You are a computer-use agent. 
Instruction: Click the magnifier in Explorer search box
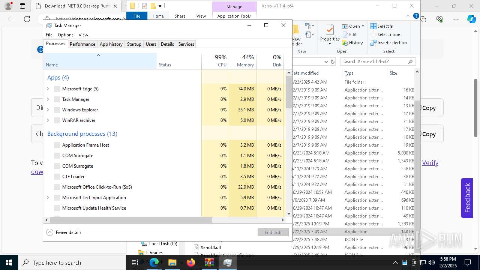pos(410,61)
